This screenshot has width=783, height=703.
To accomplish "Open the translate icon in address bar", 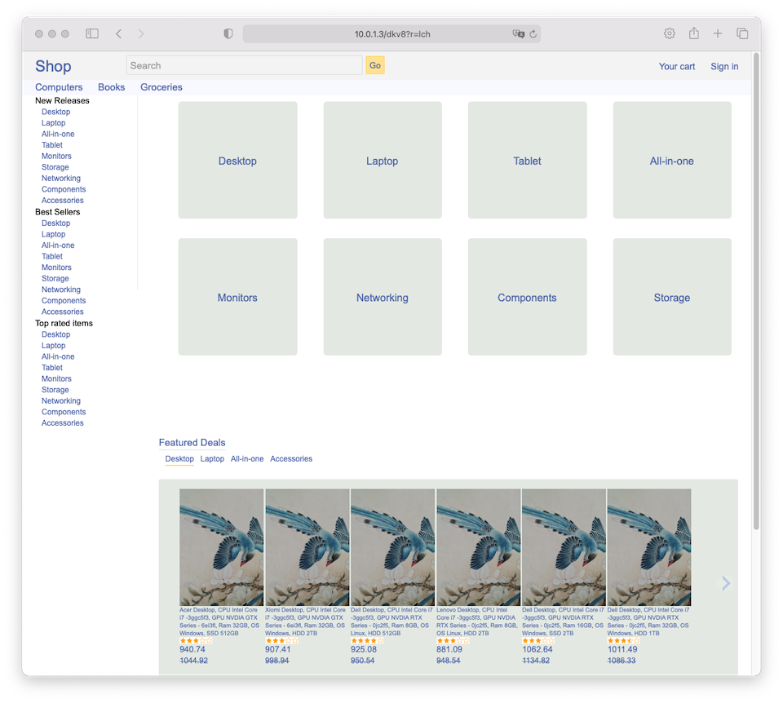I will pos(518,34).
